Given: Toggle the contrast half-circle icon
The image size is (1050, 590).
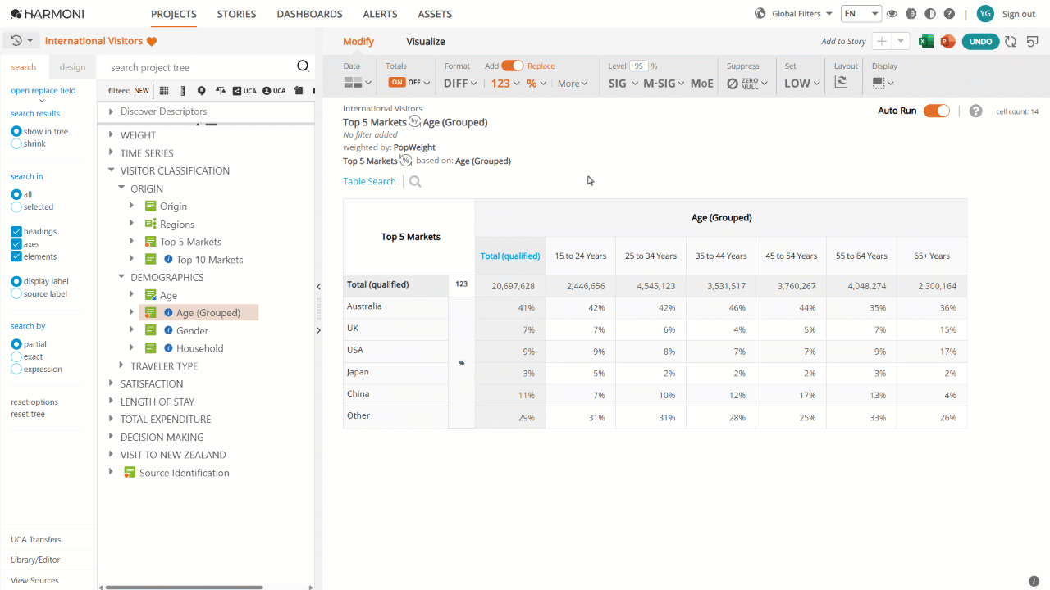Looking at the screenshot, I should pyautogui.click(x=929, y=14).
